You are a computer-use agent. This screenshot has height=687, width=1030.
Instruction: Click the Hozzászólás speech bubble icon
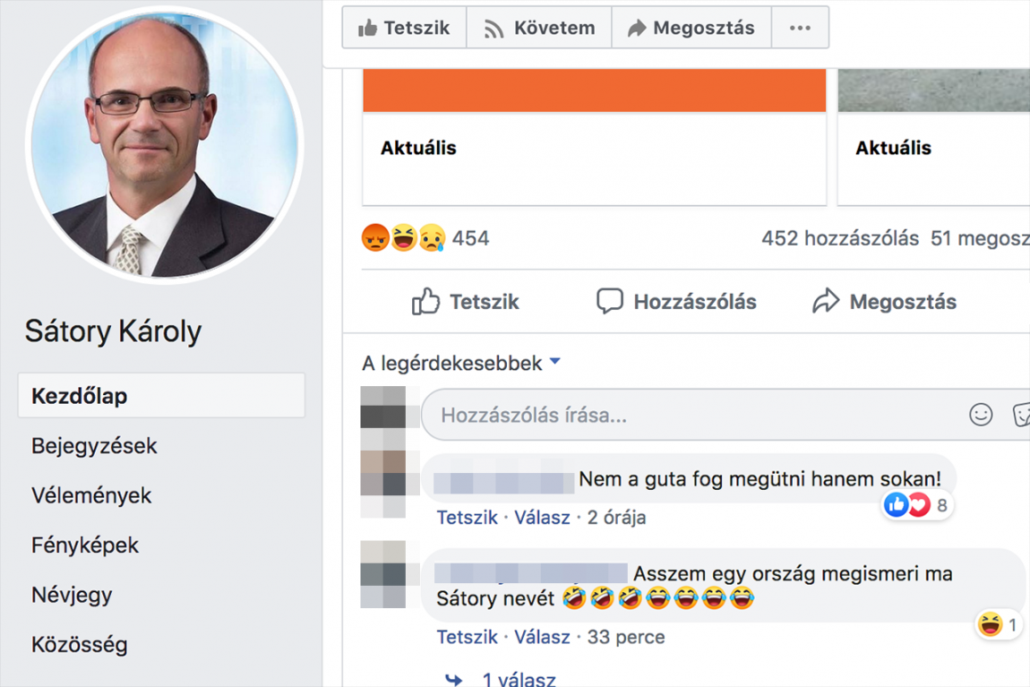coord(610,302)
